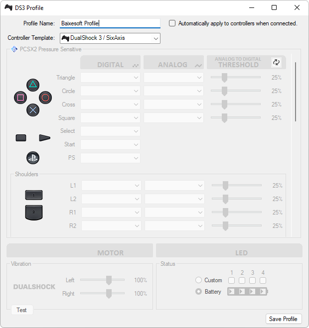The width and height of the screenshot is (309, 328).
Task: Click the PS logo button icon
Action: (x=33, y=158)
